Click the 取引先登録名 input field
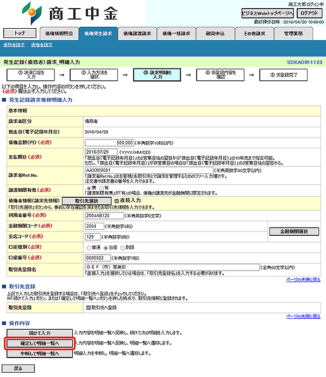This screenshot has width=326, height=377. pyautogui.click(x=172, y=267)
